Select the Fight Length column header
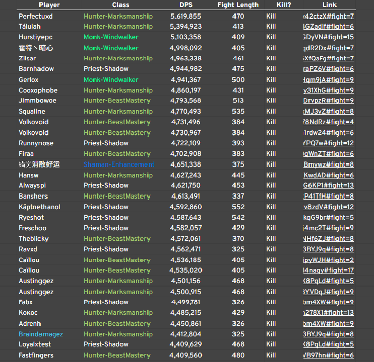 (x=238, y=5)
